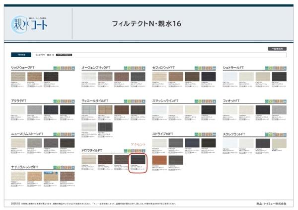Click the ニュースリムストーンFT heading
The width and height of the screenshot is (298, 210).
27,134
